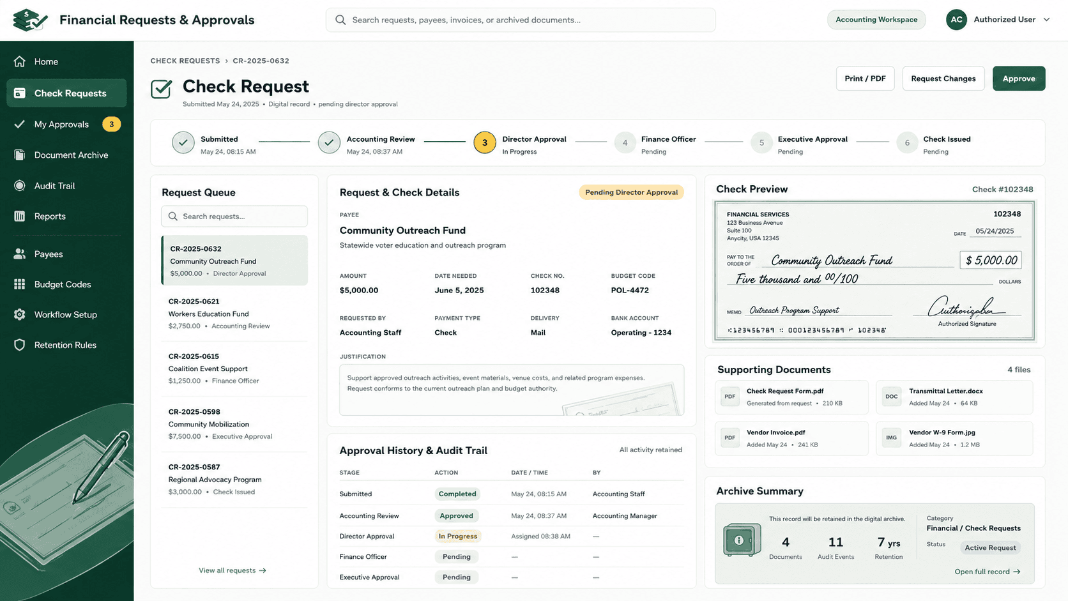Click the My Approvals checkmark icon
Image resolution: width=1068 pixels, height=601 pixels.
(20, 124)
